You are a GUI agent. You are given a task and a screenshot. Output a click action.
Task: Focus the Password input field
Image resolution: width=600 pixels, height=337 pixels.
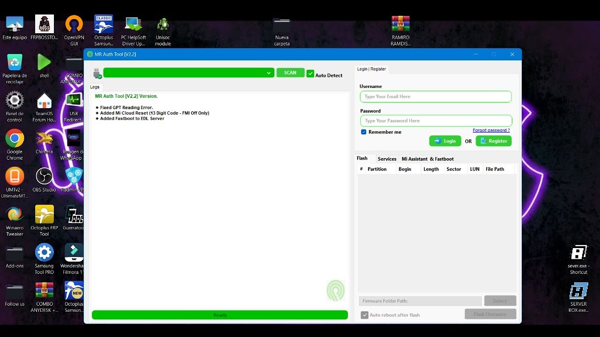click(436, 121)
